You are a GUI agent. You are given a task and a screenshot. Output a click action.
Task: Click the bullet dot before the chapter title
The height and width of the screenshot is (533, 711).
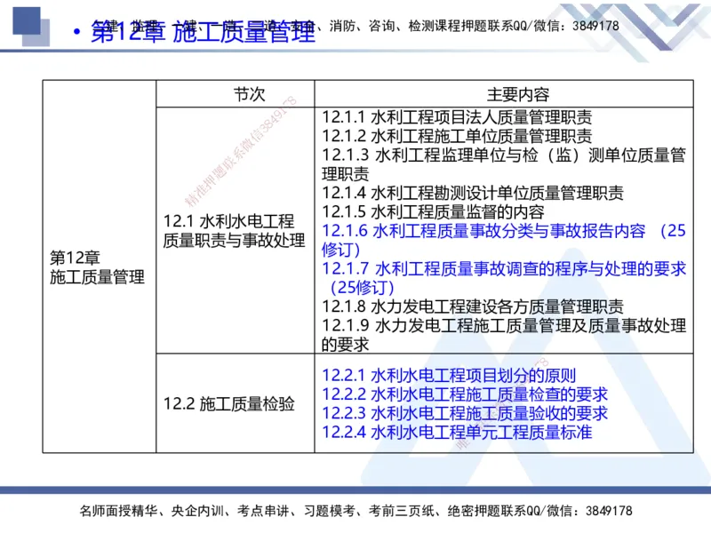tap(76, 29)
